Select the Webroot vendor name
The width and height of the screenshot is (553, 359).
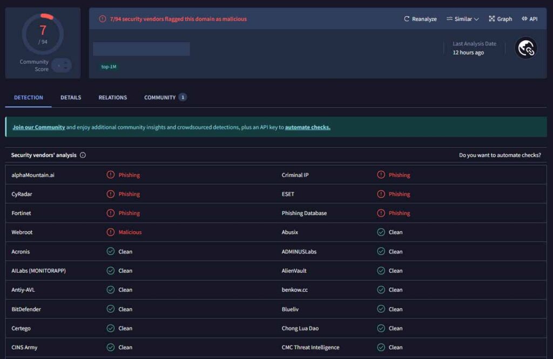tap(22, 232)
